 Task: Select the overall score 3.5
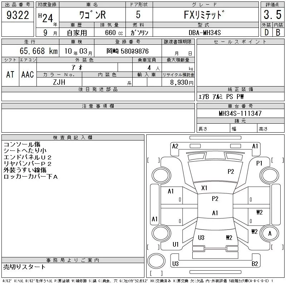(272, 15)
